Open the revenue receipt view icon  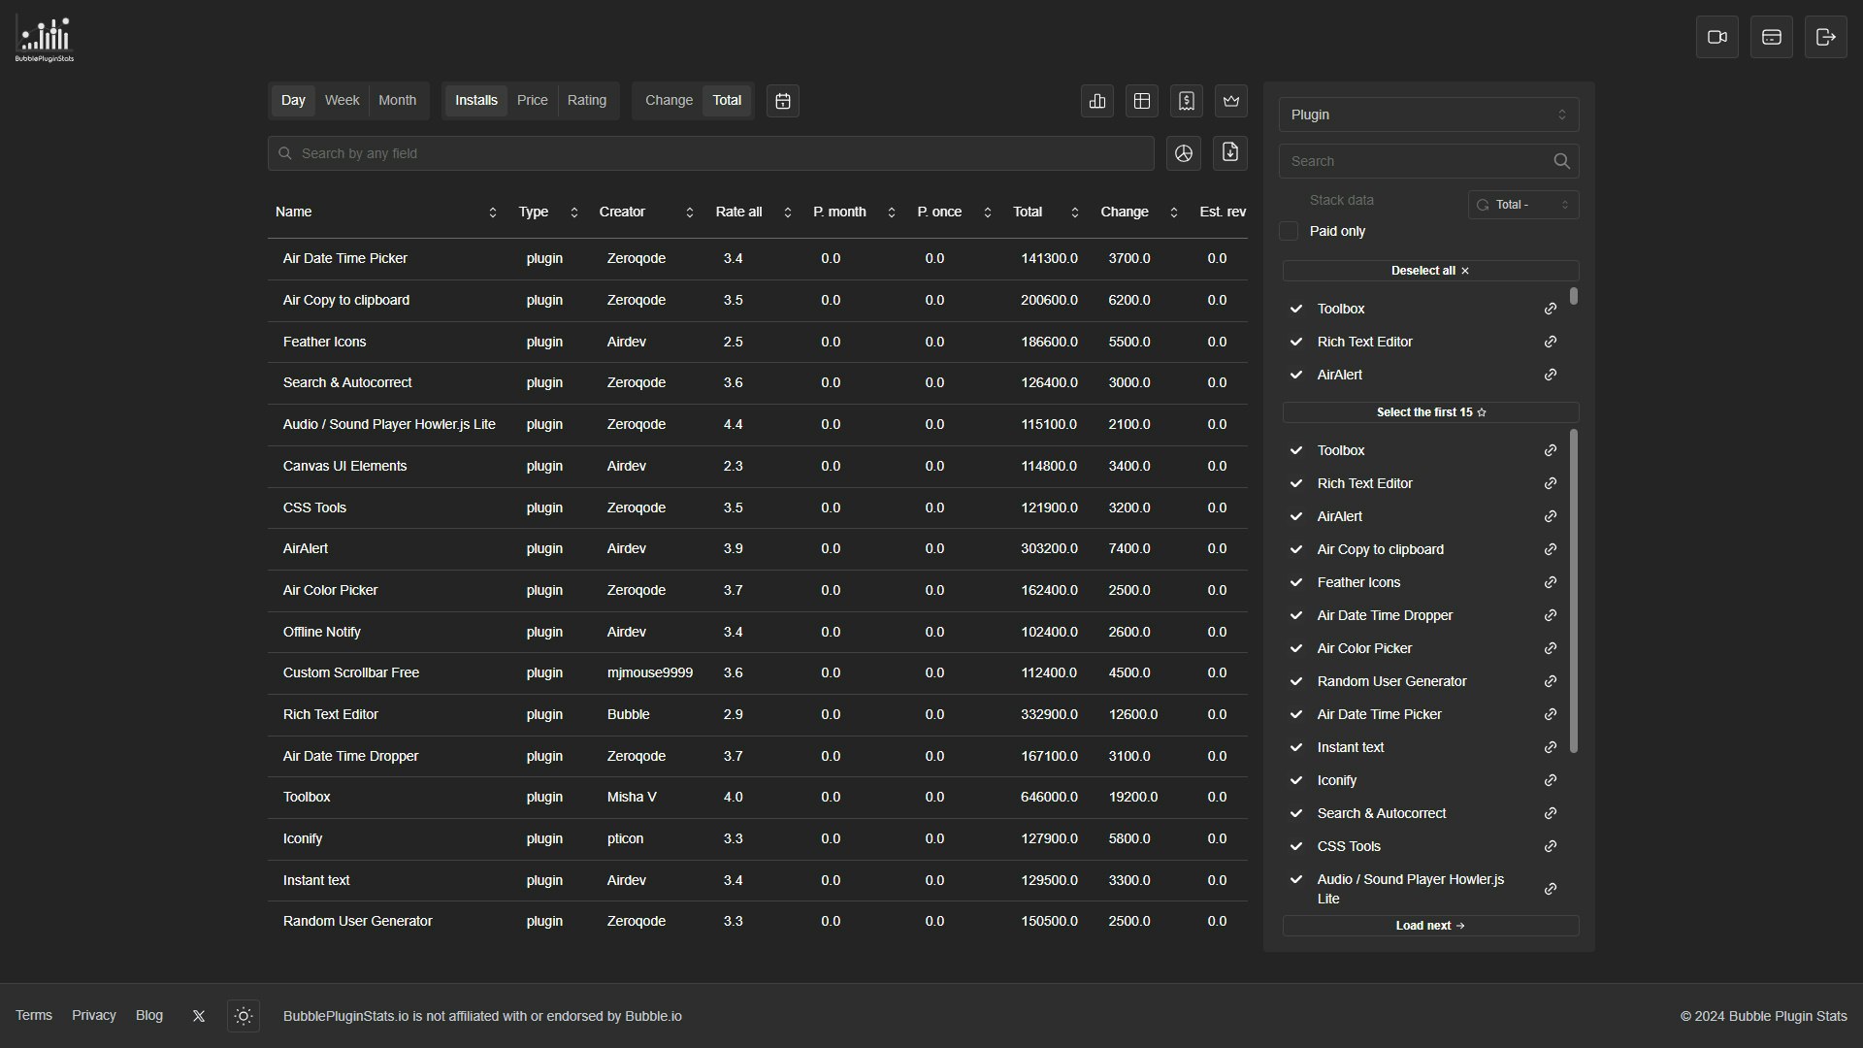tap(1187, 101)
